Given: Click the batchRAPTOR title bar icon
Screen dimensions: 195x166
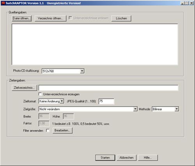Looking at the screenshot, I should [x=3, y=3].
